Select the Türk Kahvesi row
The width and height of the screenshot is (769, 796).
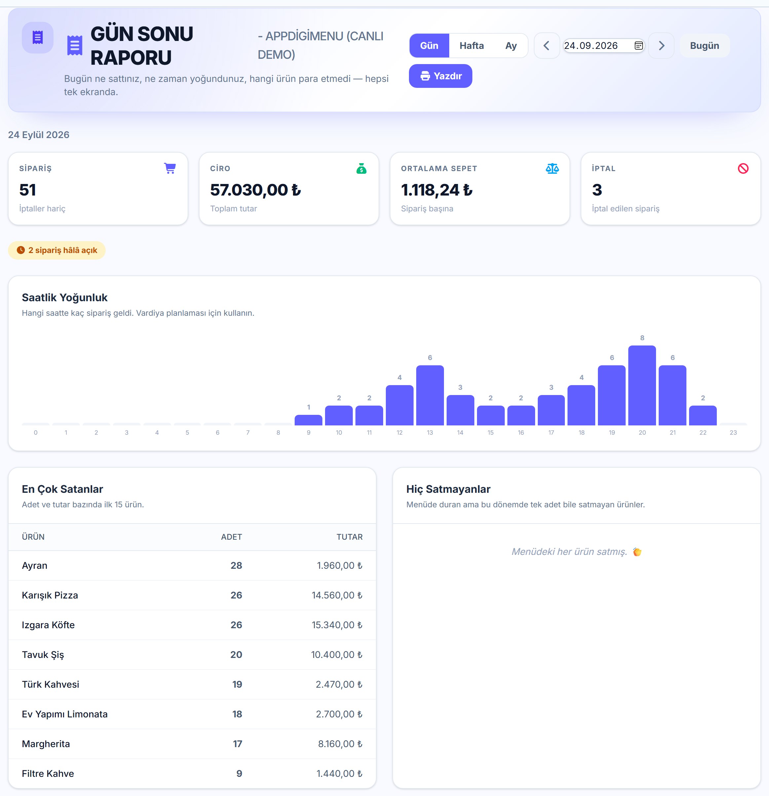192,684
